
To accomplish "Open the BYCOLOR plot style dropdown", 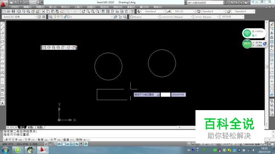I will coord(243,17).
